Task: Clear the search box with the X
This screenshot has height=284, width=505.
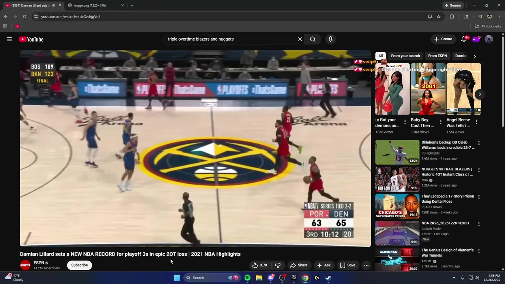Action: click(x=300, y=39)
